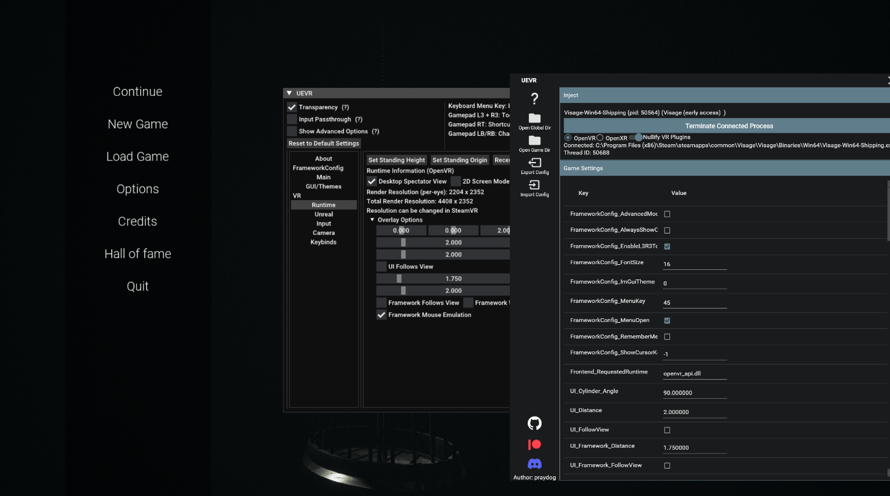Open Load Game in game menu
Screen dimensions: 890x496
click(137, 156)
